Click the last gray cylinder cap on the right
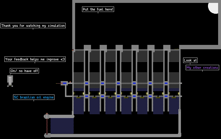 click(x=167, y=47)
